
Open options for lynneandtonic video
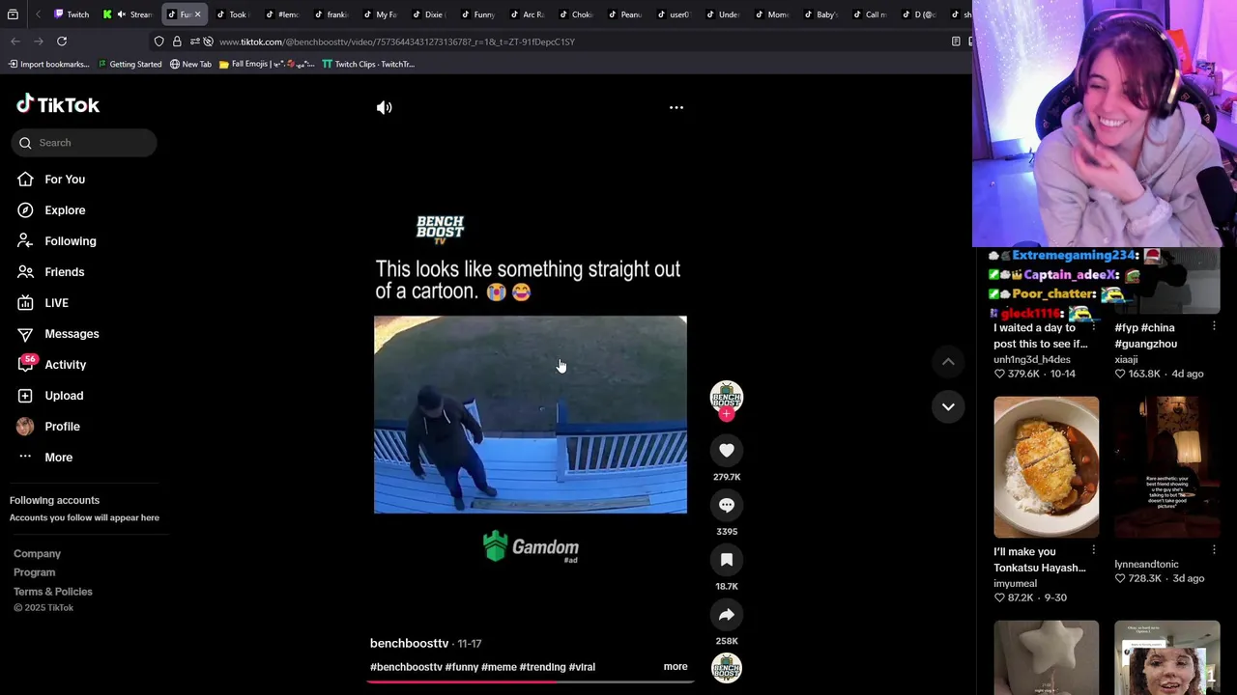(x=1214, y=550)
